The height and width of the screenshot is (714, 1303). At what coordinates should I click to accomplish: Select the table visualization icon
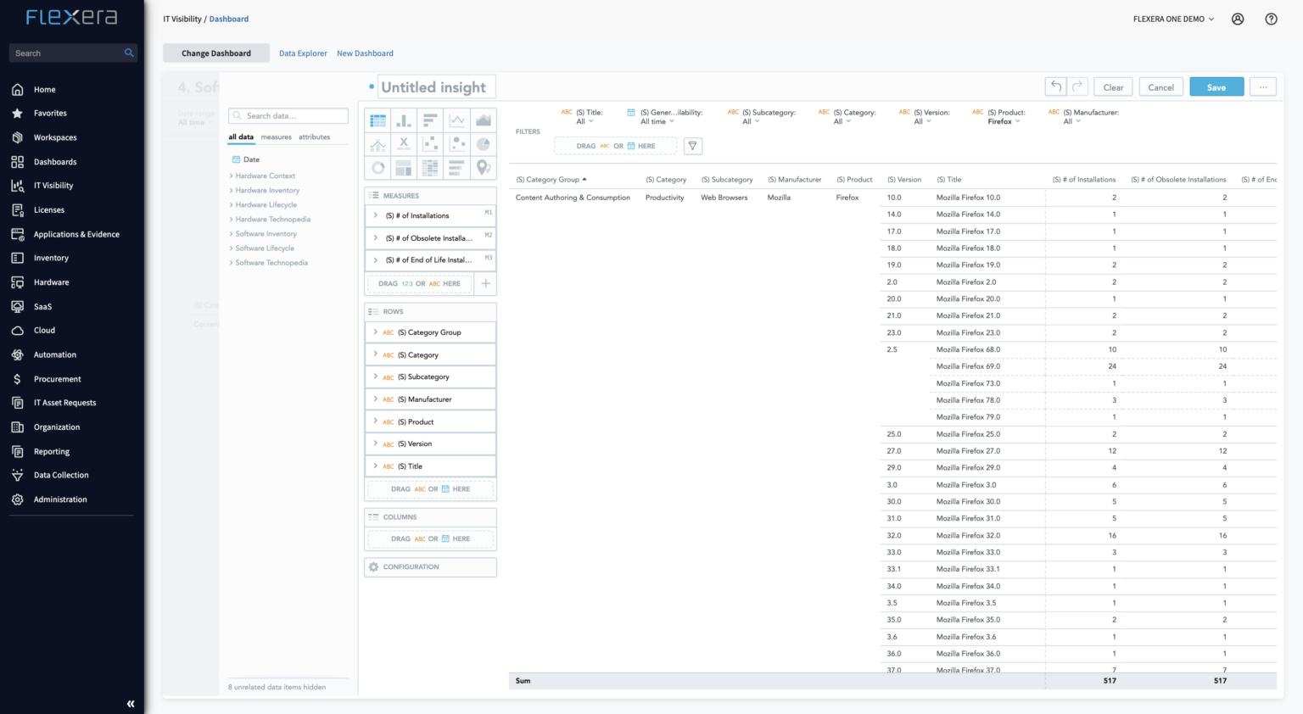pyautogui.click(x=377, y=120)
